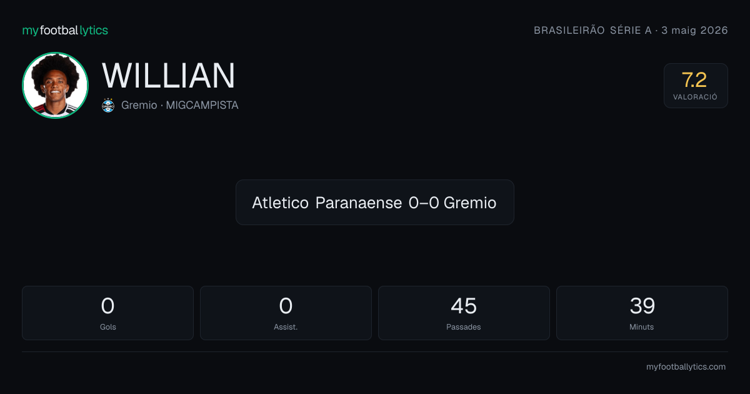Open Willian's player avatar photo
Image resolution: width=750 pixels, height=394 pixels.
(x=55, y=85)
